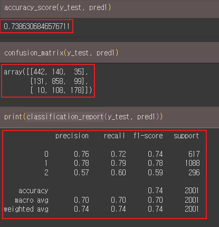
Task: Click class 1 recall value 0.79
Action: [x=118, y=163]
